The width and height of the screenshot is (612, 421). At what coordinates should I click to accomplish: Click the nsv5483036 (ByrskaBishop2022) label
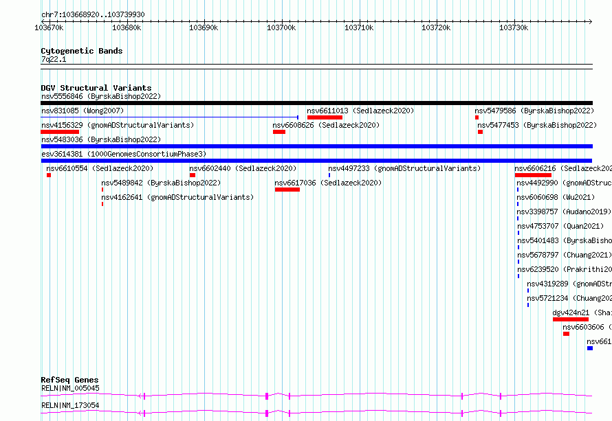[101, 139]
